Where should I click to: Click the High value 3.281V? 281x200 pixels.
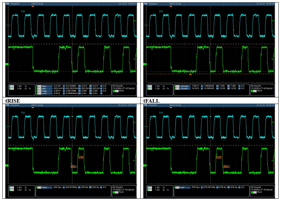click(x=57, y=91)
